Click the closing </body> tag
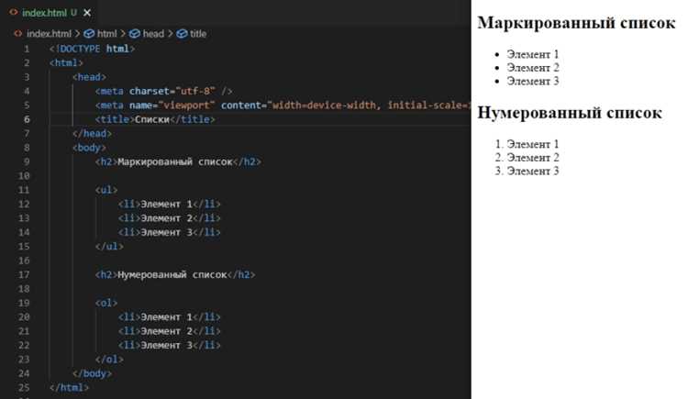The height and width of the screenshot is (399, 688). 92,373
